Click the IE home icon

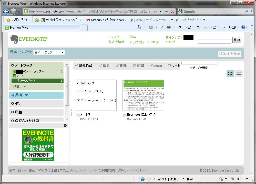pos(139,27)
